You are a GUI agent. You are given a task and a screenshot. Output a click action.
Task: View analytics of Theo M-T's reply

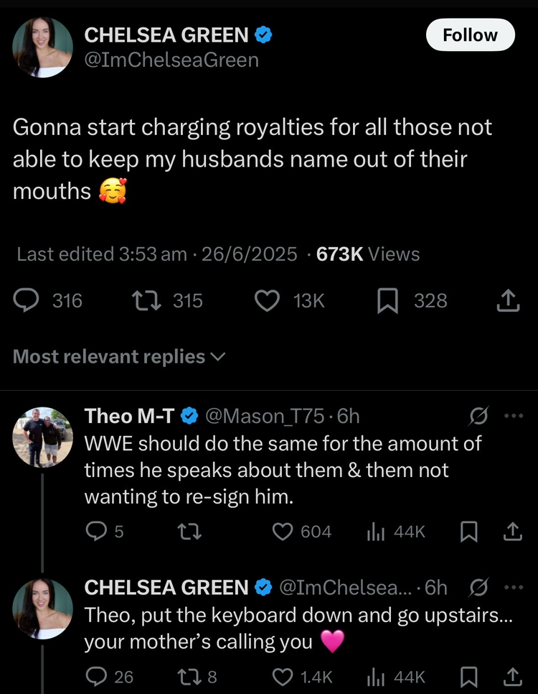(377, 532)
